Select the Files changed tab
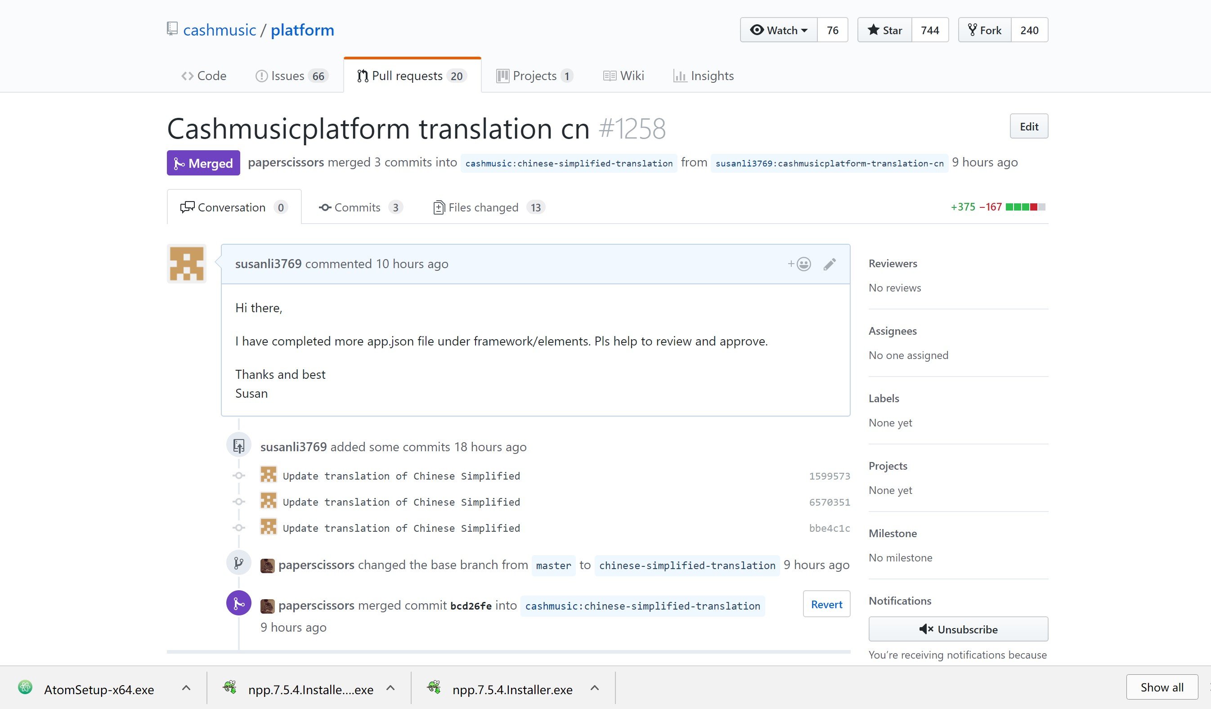Image resolution: width=1211 pixels, height=709 pixels. click(489, 207)
